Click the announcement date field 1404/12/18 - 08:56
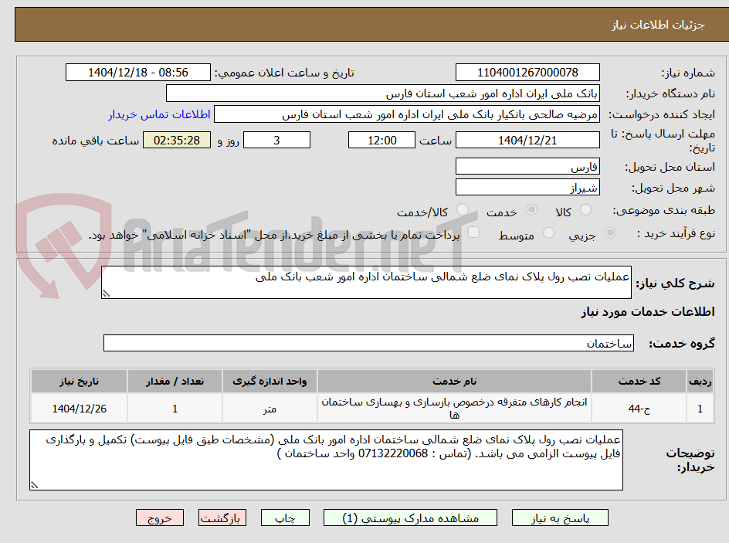This screenshot has width=729, height=543. (138, 73)
